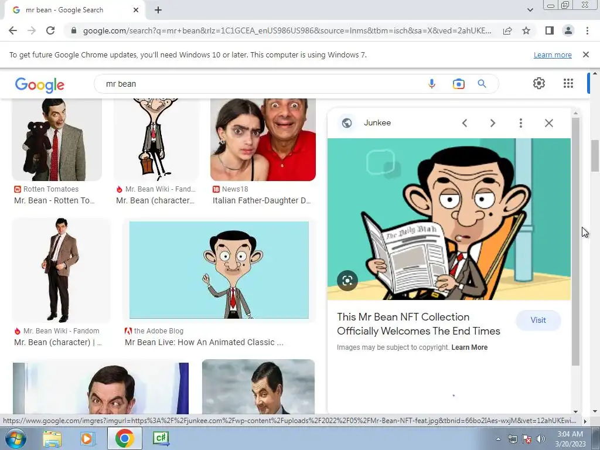Open 'This Mr Bean NFT Collection' title
The width and height of the screenshot is (600, 450).
(x=418, y=323)
